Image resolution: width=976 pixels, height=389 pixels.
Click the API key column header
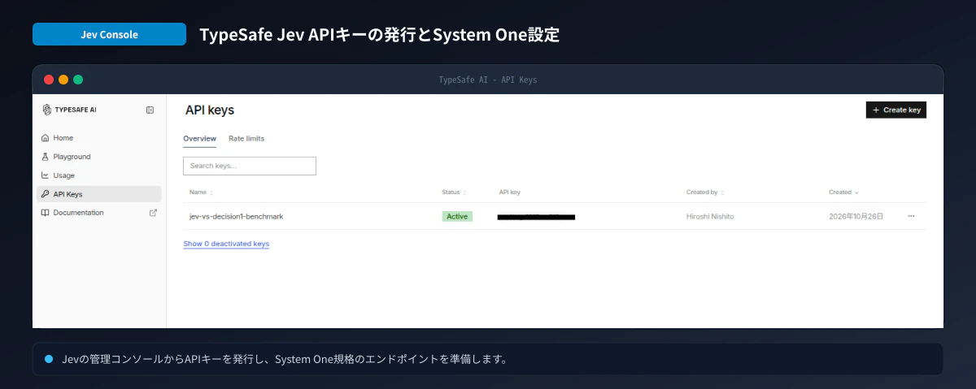coord(510,192)
